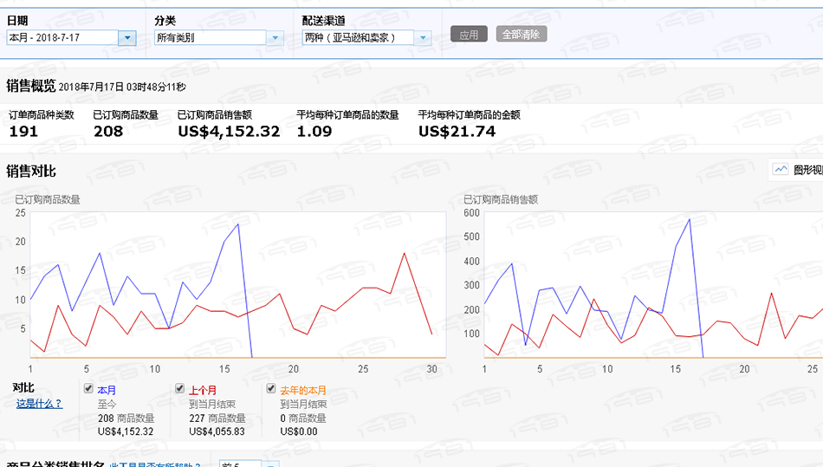Screen dimensions: 823x467
Task: Click blue line peak in 已订购商品销售额 chart
Action: click(690, 219)
